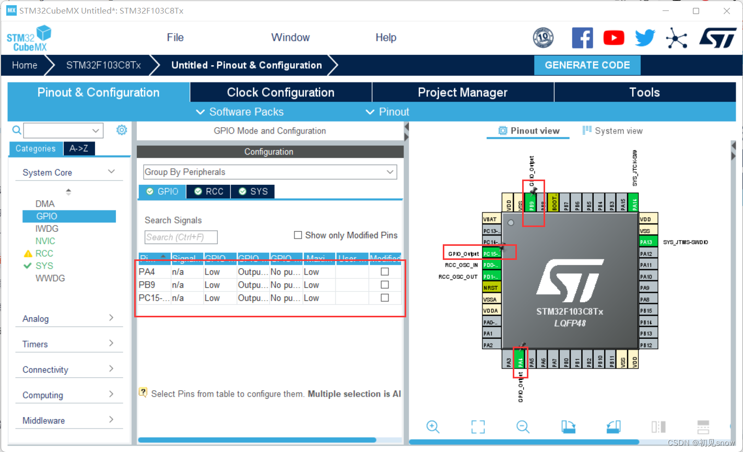
Task: Open the File menu
Action: pos(175,38)
